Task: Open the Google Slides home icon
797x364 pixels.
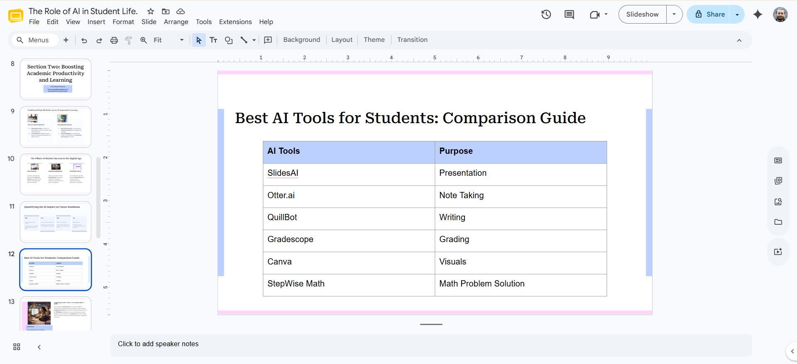Action: coord(16,16)
